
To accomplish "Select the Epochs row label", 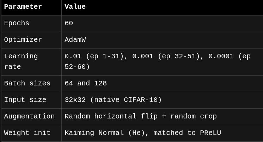I will pyautogui.click(x=17, y=23).
